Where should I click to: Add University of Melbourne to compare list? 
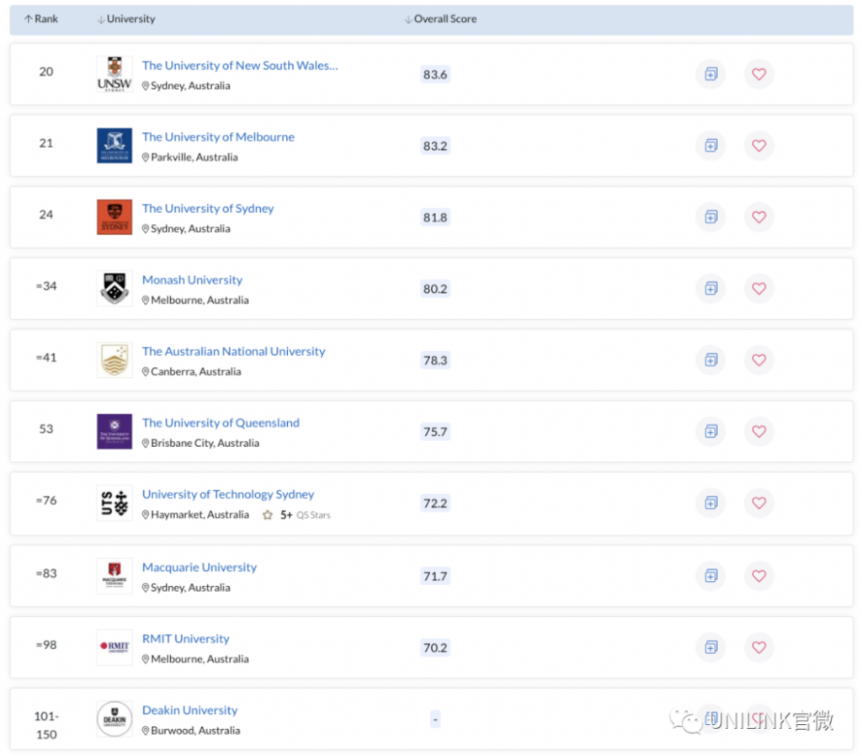click(x=710, y=145)
